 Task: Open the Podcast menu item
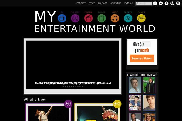(81, 3)
